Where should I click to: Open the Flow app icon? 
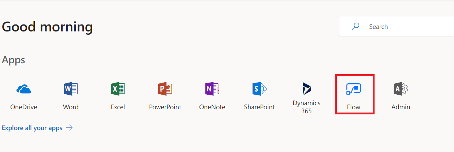354,89
